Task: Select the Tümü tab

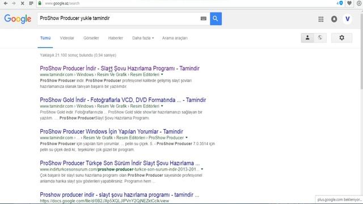Action: coord(45,38)
